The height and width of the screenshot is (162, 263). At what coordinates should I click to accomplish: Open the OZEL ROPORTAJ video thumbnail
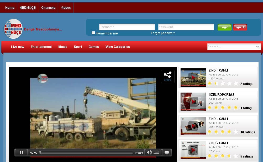[x=193, y=102]
